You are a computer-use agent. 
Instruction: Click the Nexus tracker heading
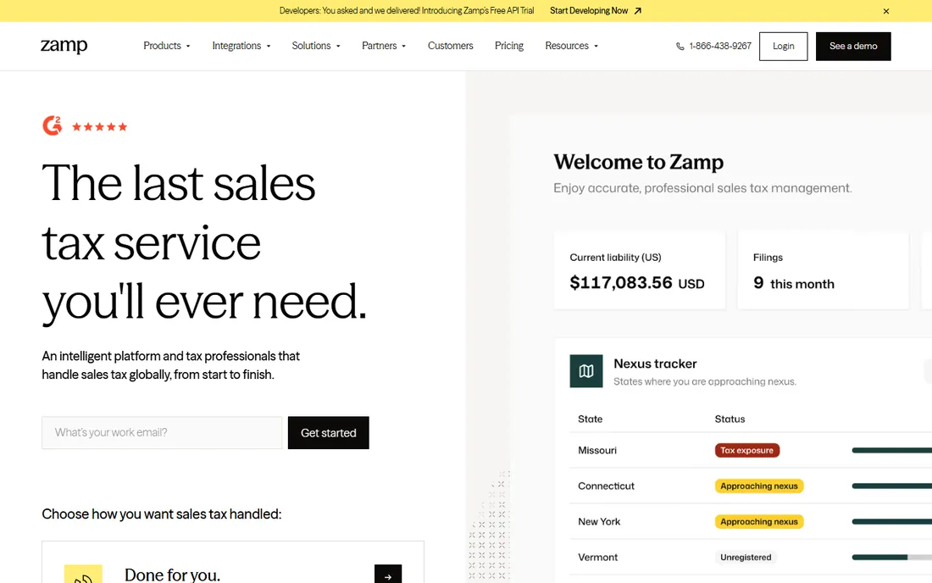[655, 364]
